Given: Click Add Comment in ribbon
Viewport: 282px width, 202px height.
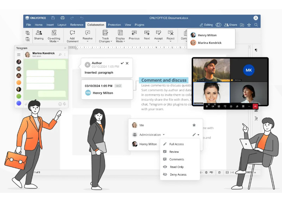Looking at the screenshot, I should click(73, 36).
